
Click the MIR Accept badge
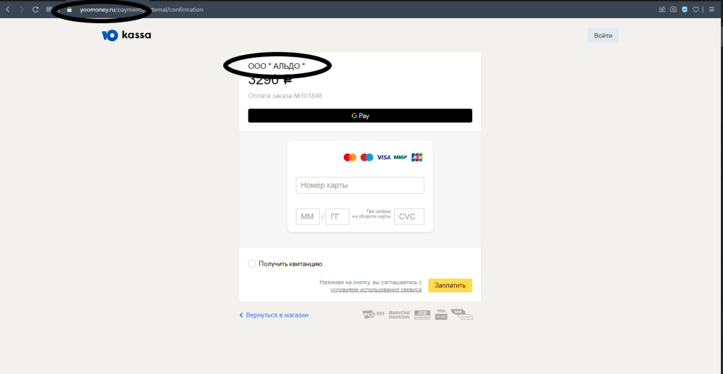tap(462, 315)
